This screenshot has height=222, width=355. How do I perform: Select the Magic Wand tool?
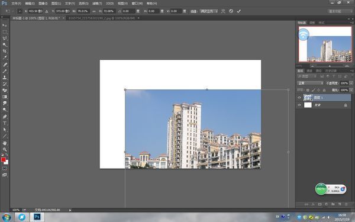(5, 44)
